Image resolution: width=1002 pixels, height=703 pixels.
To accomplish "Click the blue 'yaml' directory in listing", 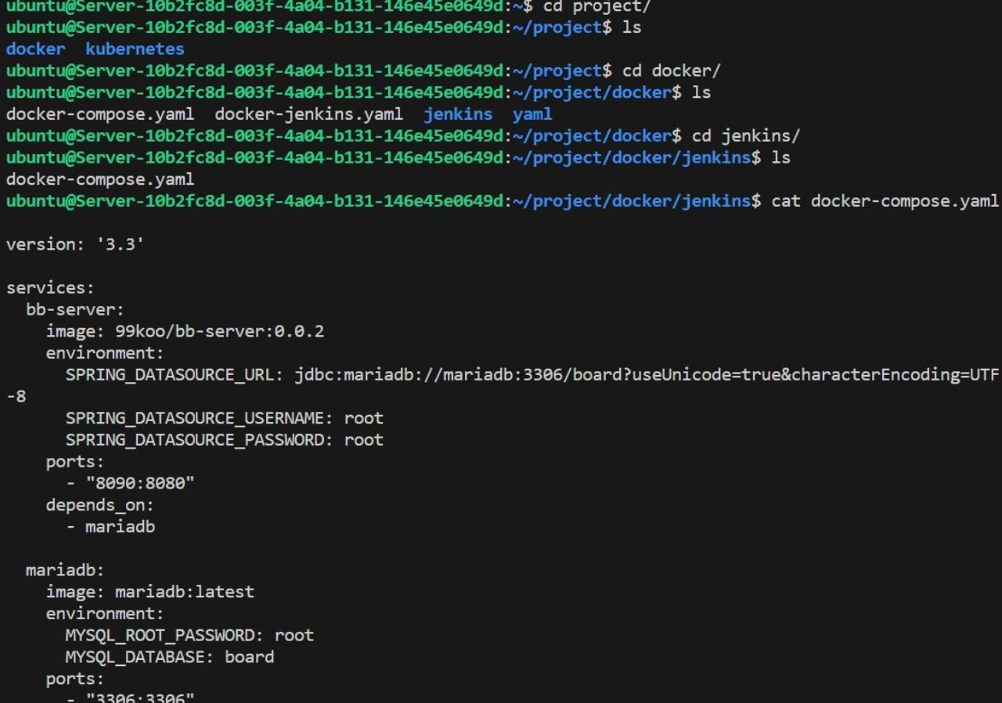I will 532,114.
